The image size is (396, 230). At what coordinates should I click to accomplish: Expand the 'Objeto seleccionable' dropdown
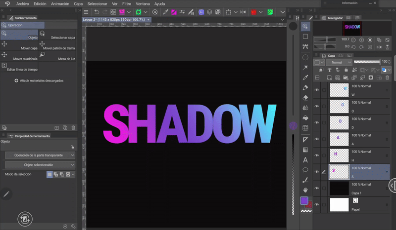click(40, 164)
